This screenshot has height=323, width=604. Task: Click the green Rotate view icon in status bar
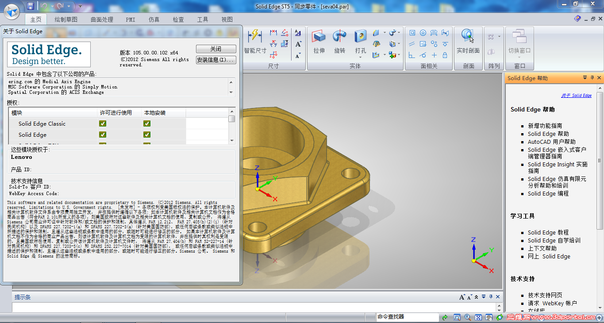[x=500, y=317]
